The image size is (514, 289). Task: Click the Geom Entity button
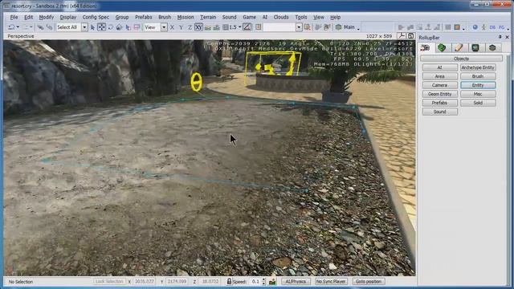(x=440, y=94)
